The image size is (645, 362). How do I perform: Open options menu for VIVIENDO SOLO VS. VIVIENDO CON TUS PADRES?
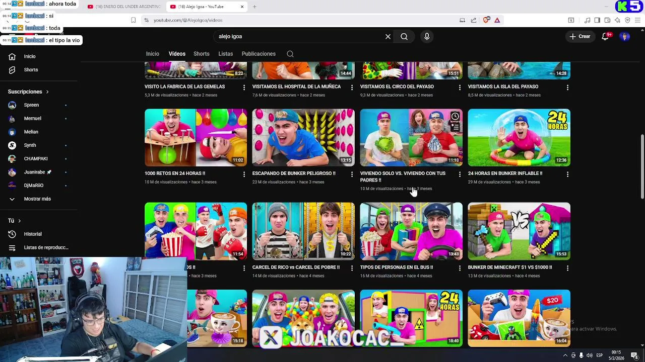tap(460, 174)
